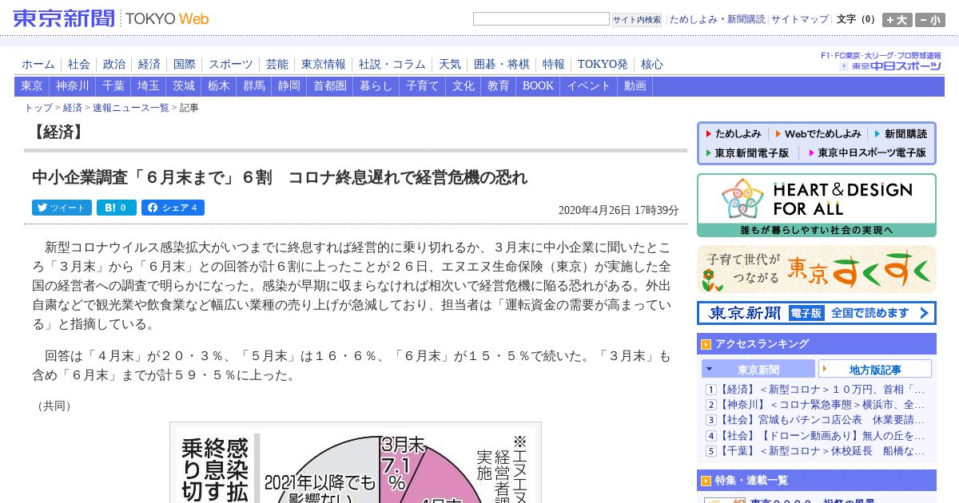Open 新聞購読 sidebar link
This screenshot has height=503, width=959.
(901, 134)
